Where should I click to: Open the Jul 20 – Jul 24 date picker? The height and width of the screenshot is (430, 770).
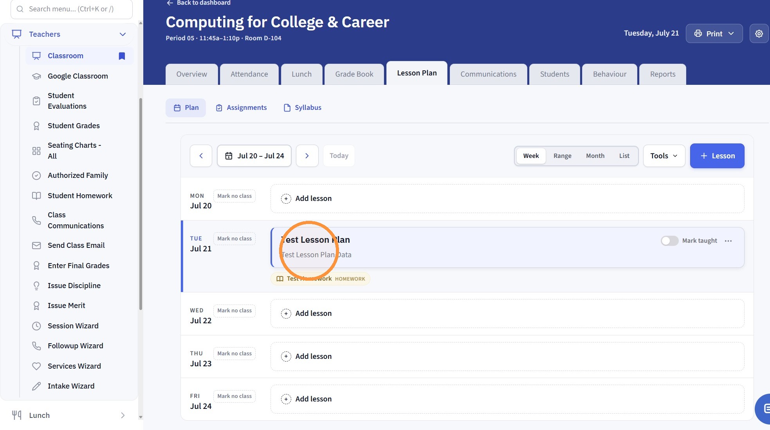coord(254,156)
